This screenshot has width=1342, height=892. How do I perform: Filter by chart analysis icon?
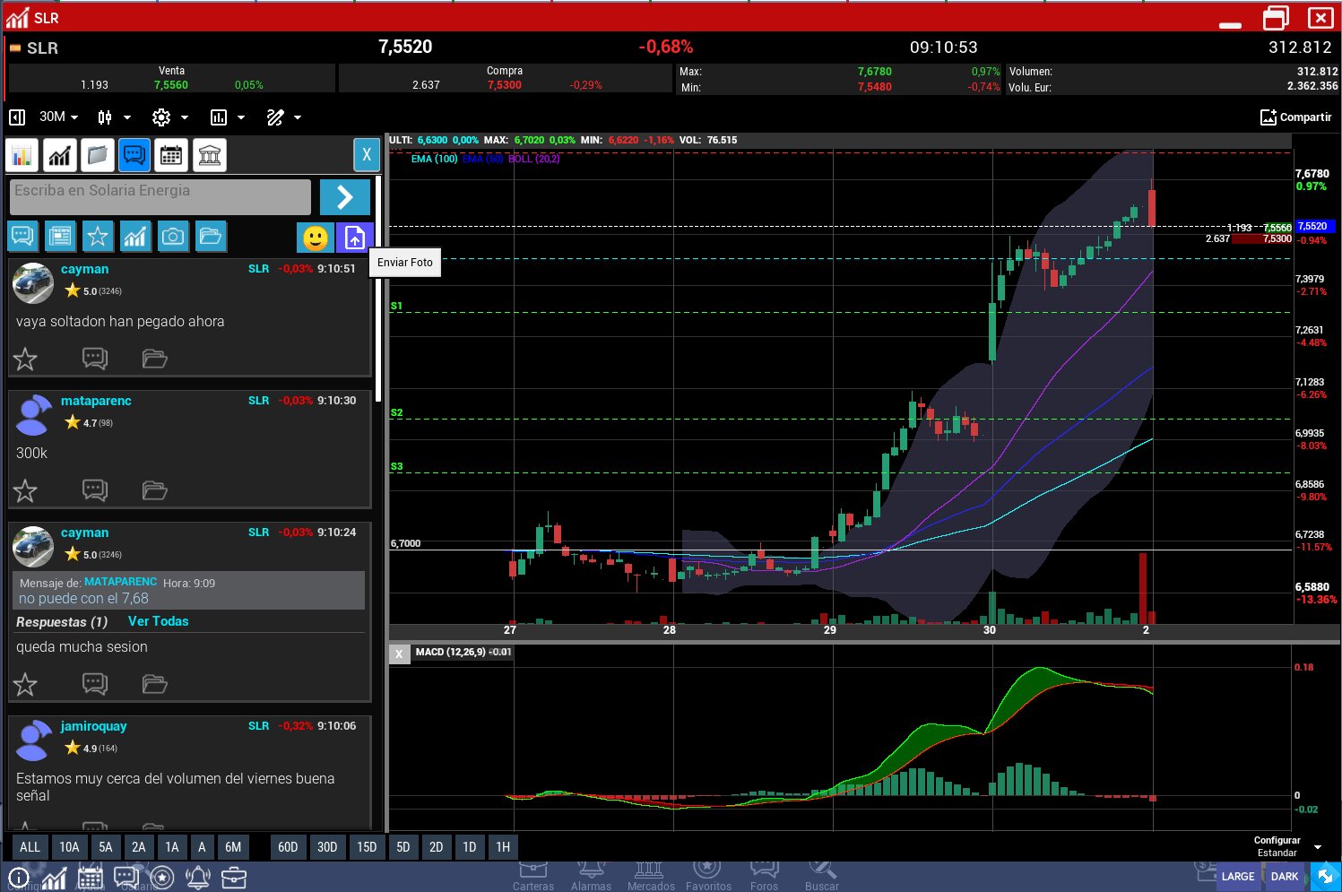[x=135, y=237]
